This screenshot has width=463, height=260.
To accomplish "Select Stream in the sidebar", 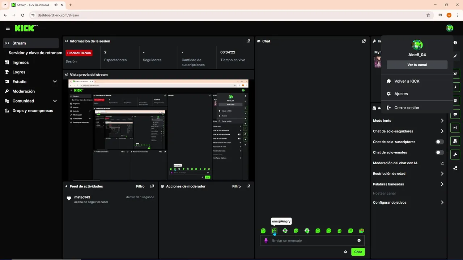I will (x=31, y=43).
